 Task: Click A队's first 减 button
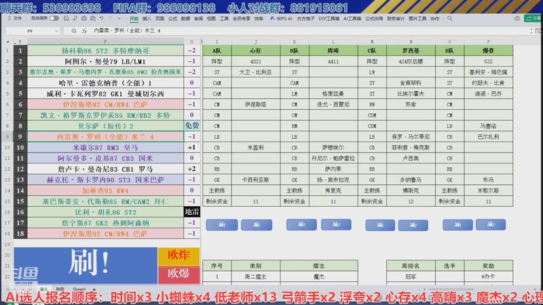[x=222, y=225]
